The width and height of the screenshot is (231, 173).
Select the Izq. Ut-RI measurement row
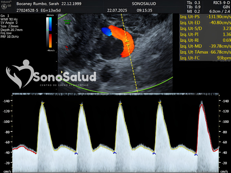click(x=205, y=40)
